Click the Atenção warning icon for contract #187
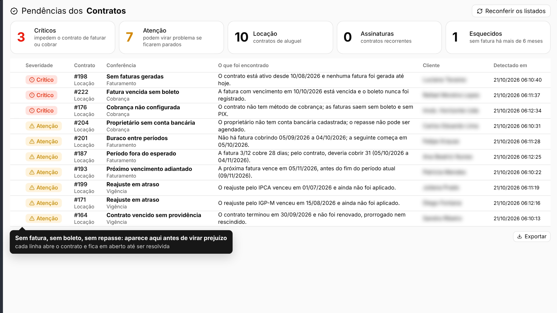The height and width of the screenshot is (313, 557). (32, 157)
